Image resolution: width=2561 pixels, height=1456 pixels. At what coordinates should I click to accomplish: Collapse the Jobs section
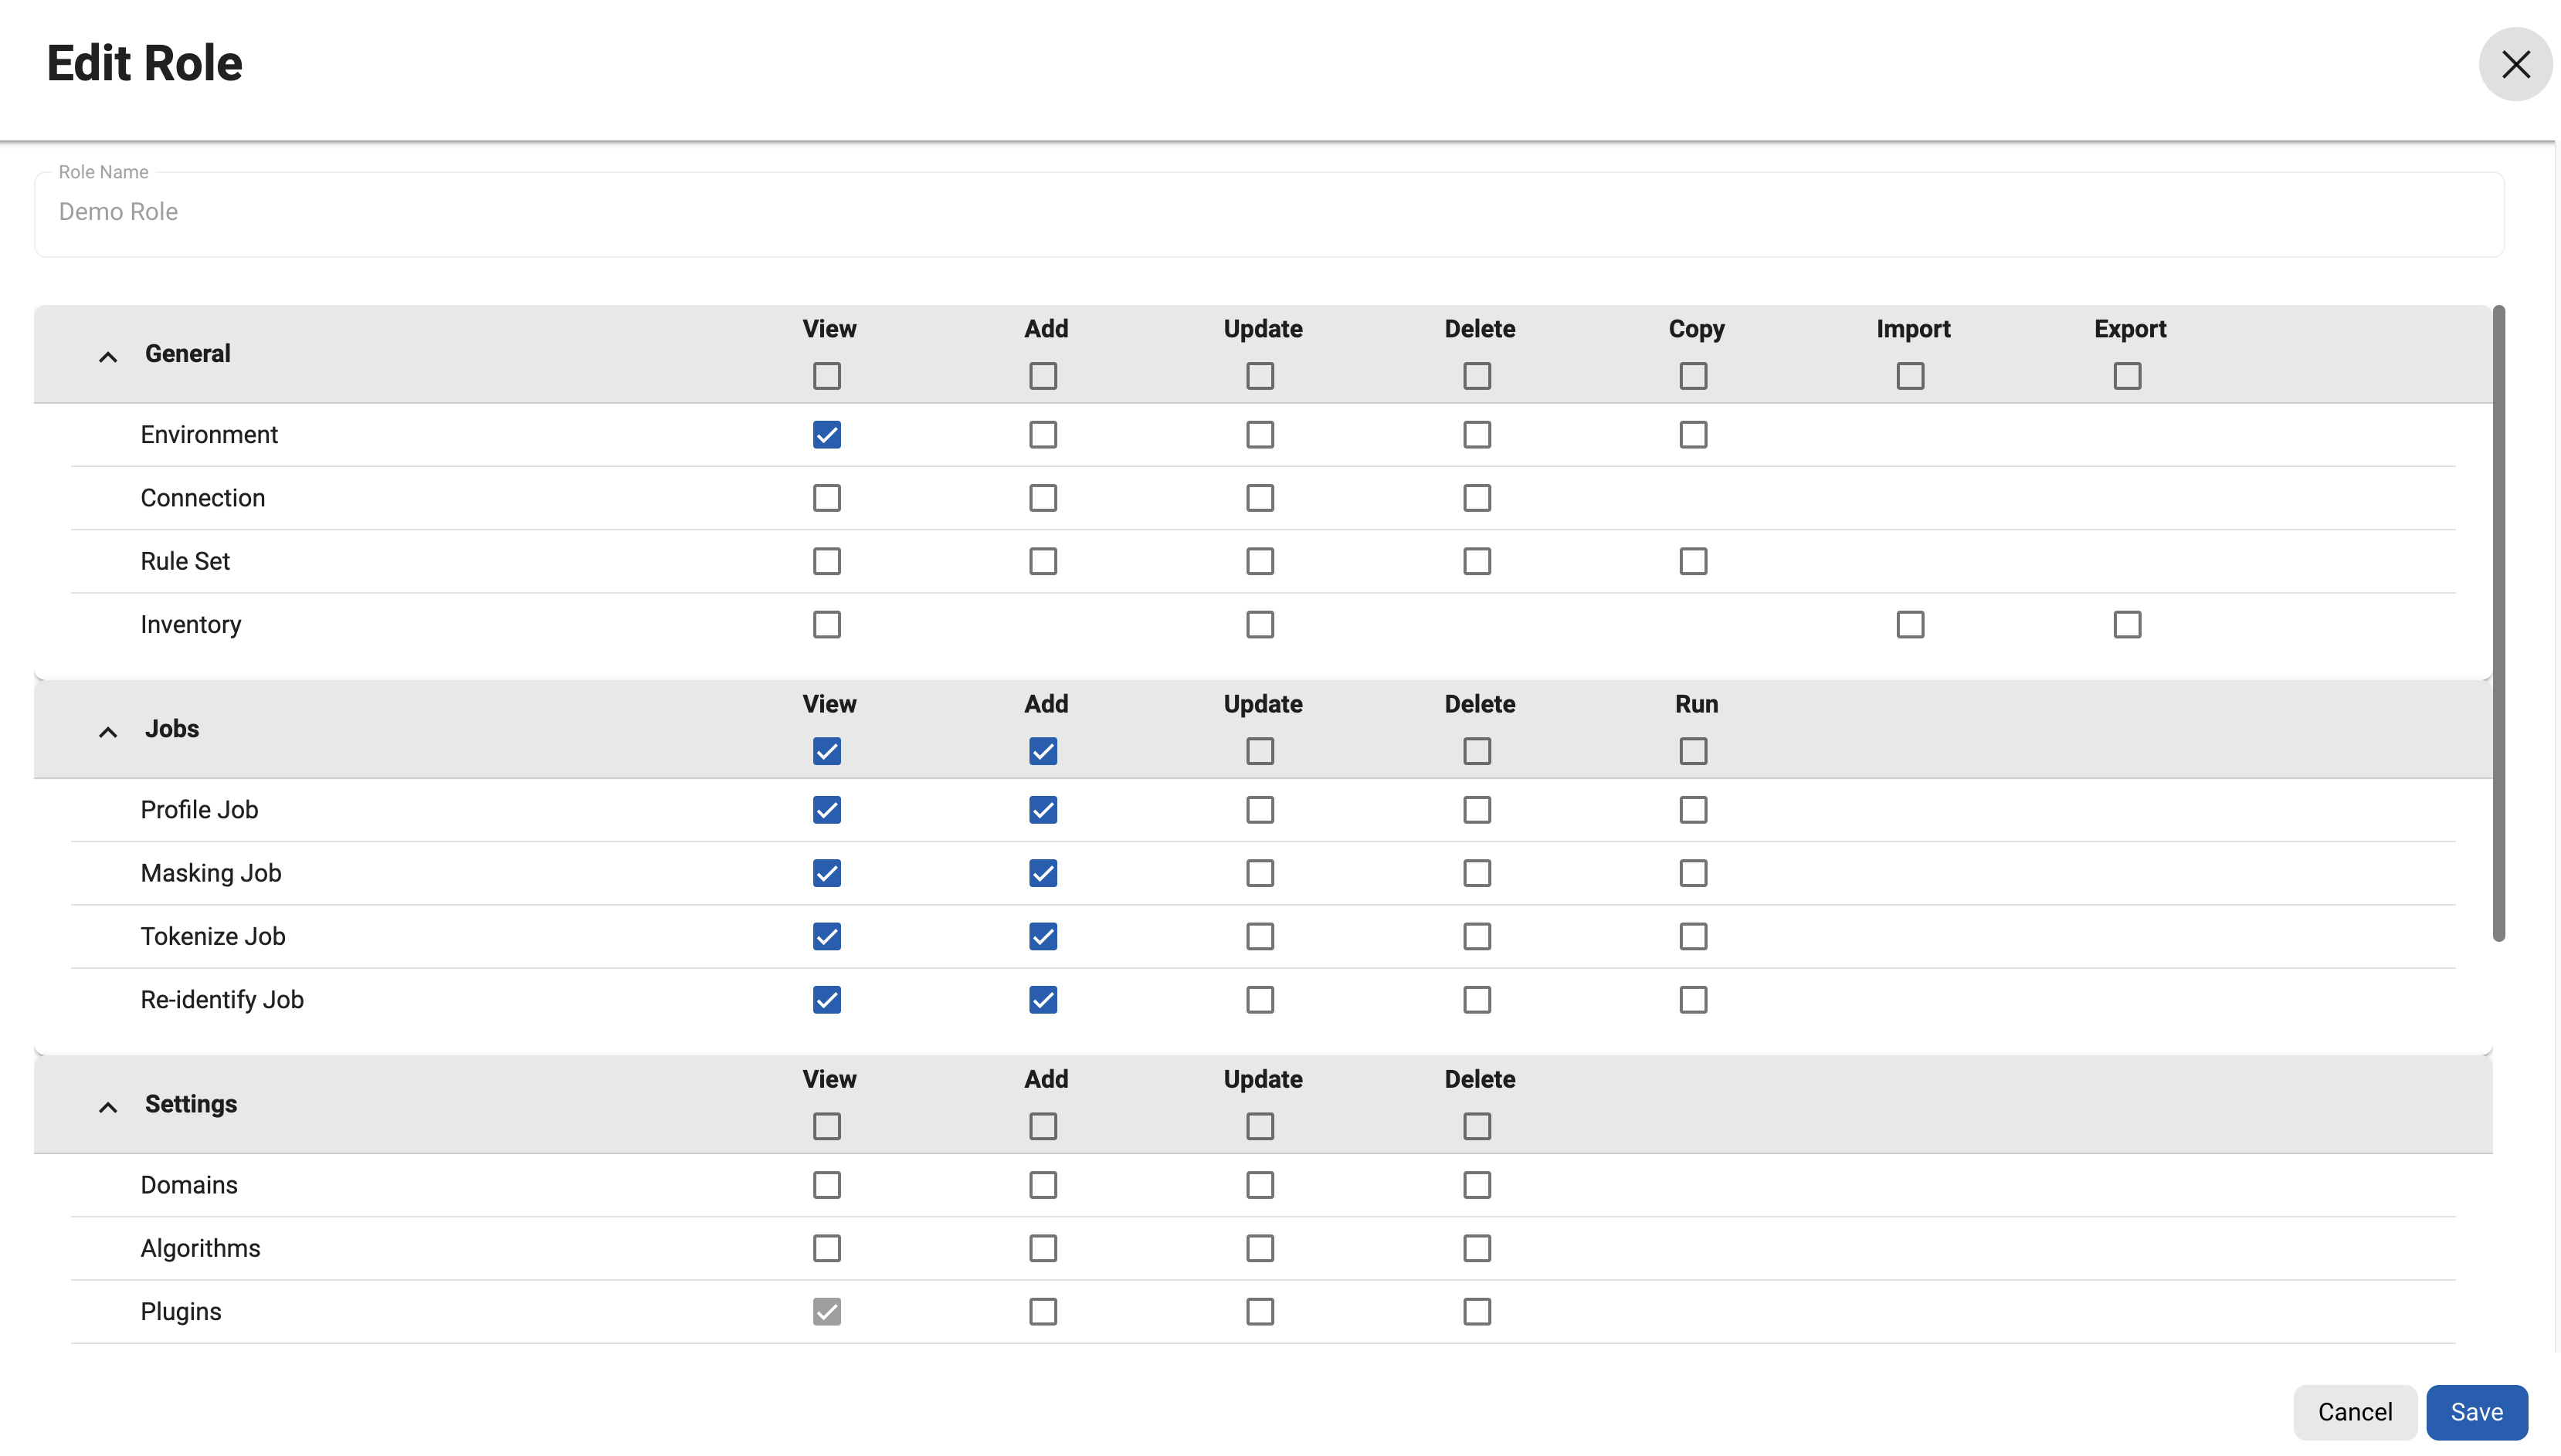tap(107, 731)
